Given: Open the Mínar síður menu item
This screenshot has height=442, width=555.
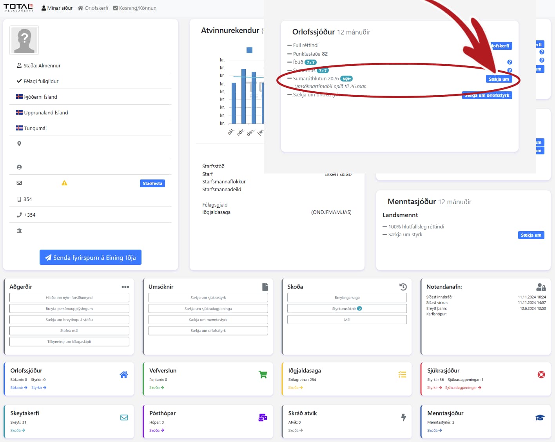Looking at the screenshot, I should tap(57, 8).
